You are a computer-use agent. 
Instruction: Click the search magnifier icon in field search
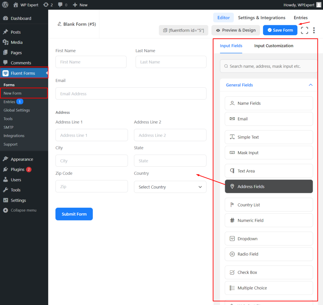pyautogui.click(x=226, y=66)
